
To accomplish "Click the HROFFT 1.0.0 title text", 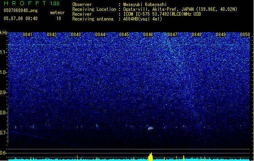I will pos(31,3).
